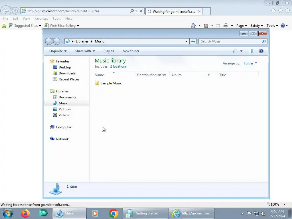This screenshot has height=219, width=292.
Task: Open Windows Media Player taskbar icon
Action: (x=95, y=213)
